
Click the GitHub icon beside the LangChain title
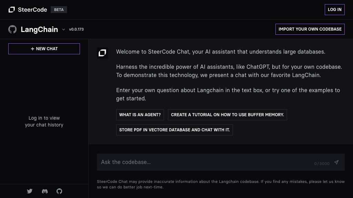click(12, 29)
